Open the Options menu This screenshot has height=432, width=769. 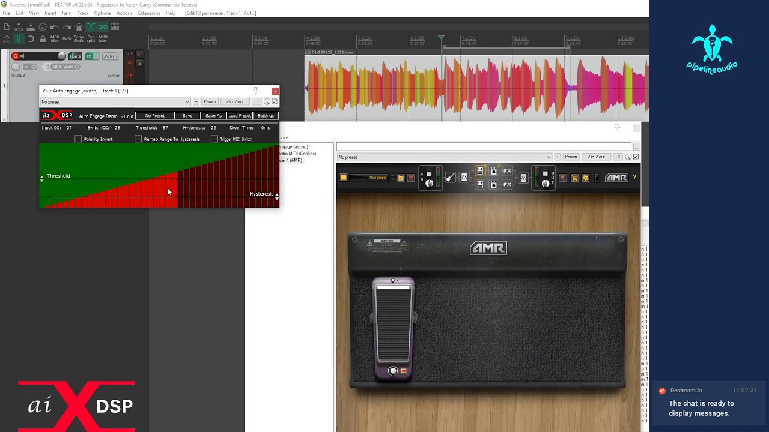102,13
